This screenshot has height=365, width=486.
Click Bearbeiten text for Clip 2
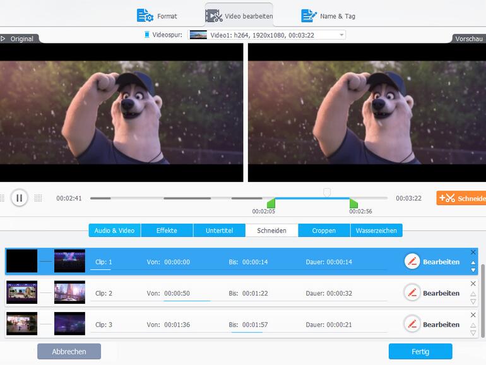point(441,294)
